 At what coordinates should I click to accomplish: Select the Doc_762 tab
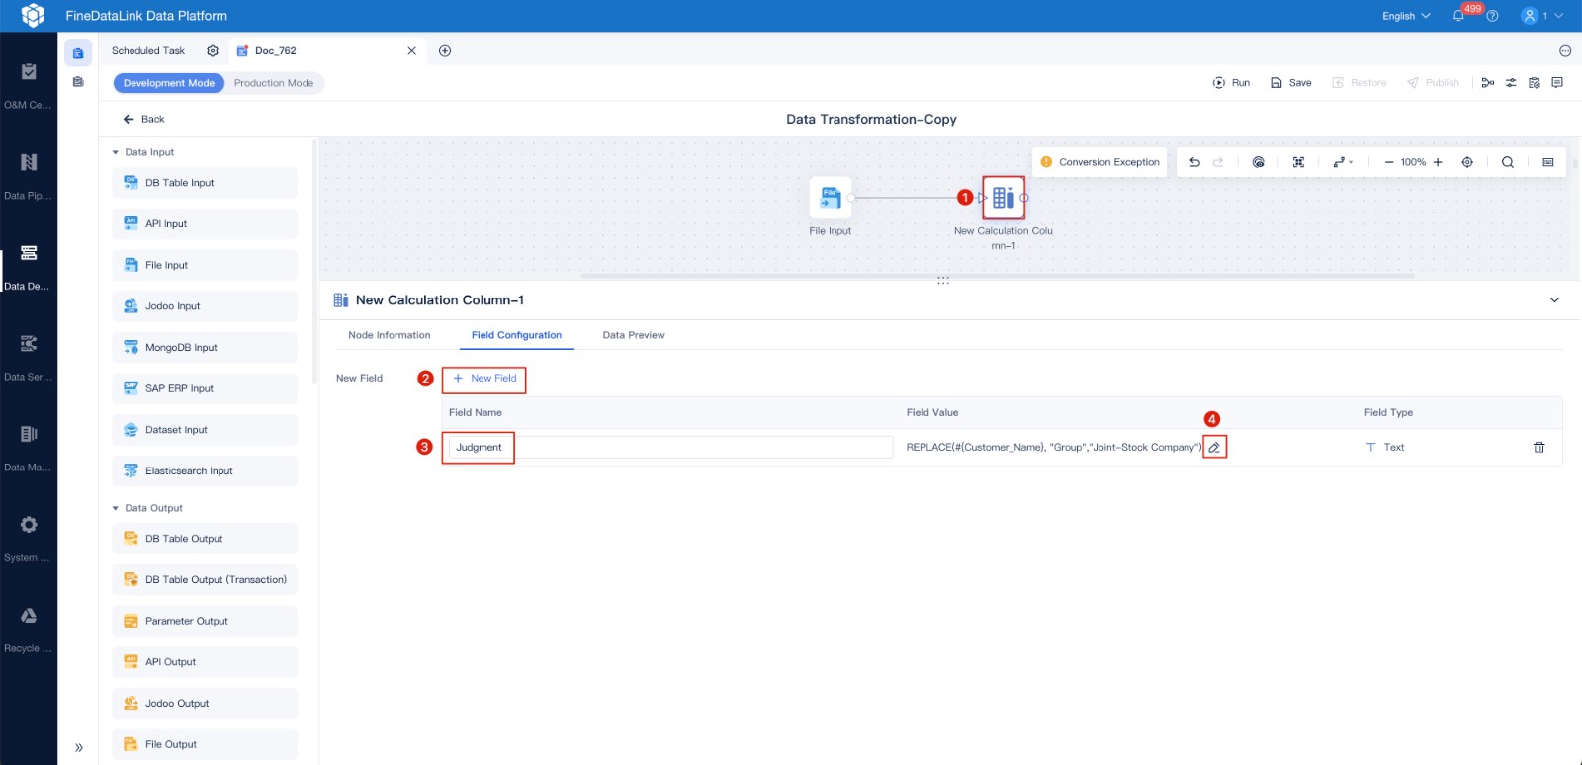[x=326, y=51]
